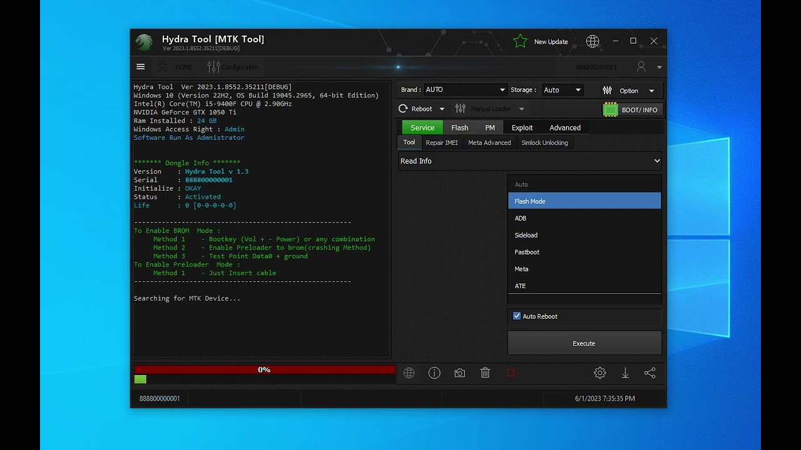Choose Sideload from the mode list

point(584,235)
